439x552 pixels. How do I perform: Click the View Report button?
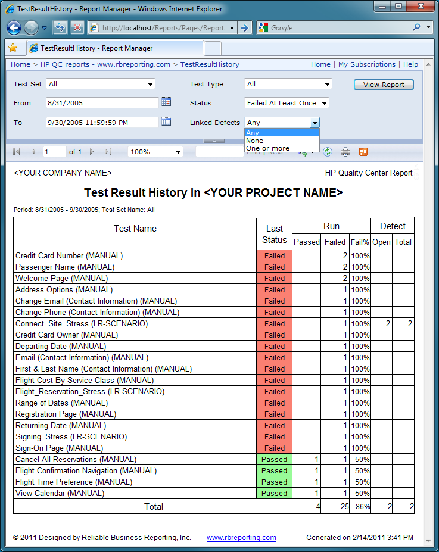384,85
